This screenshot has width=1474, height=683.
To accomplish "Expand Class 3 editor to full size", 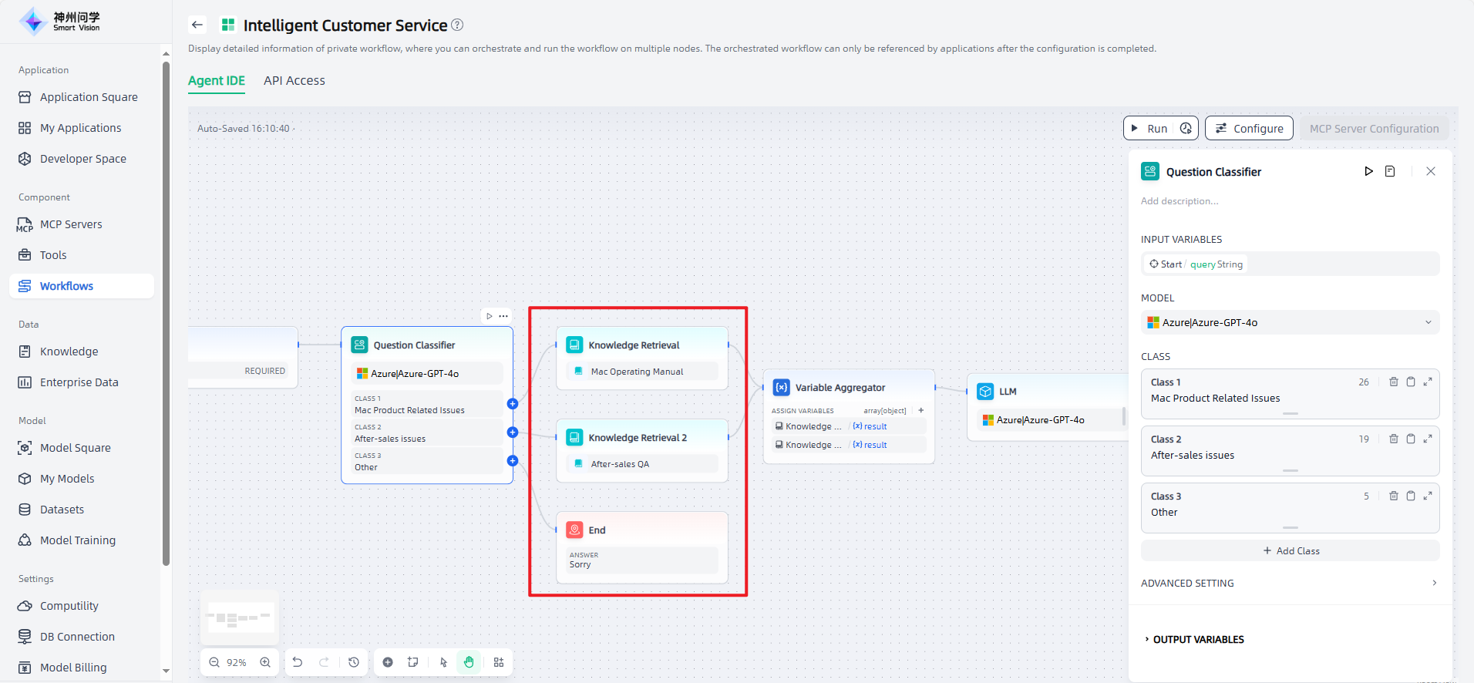I will [x=1428, y=496].
